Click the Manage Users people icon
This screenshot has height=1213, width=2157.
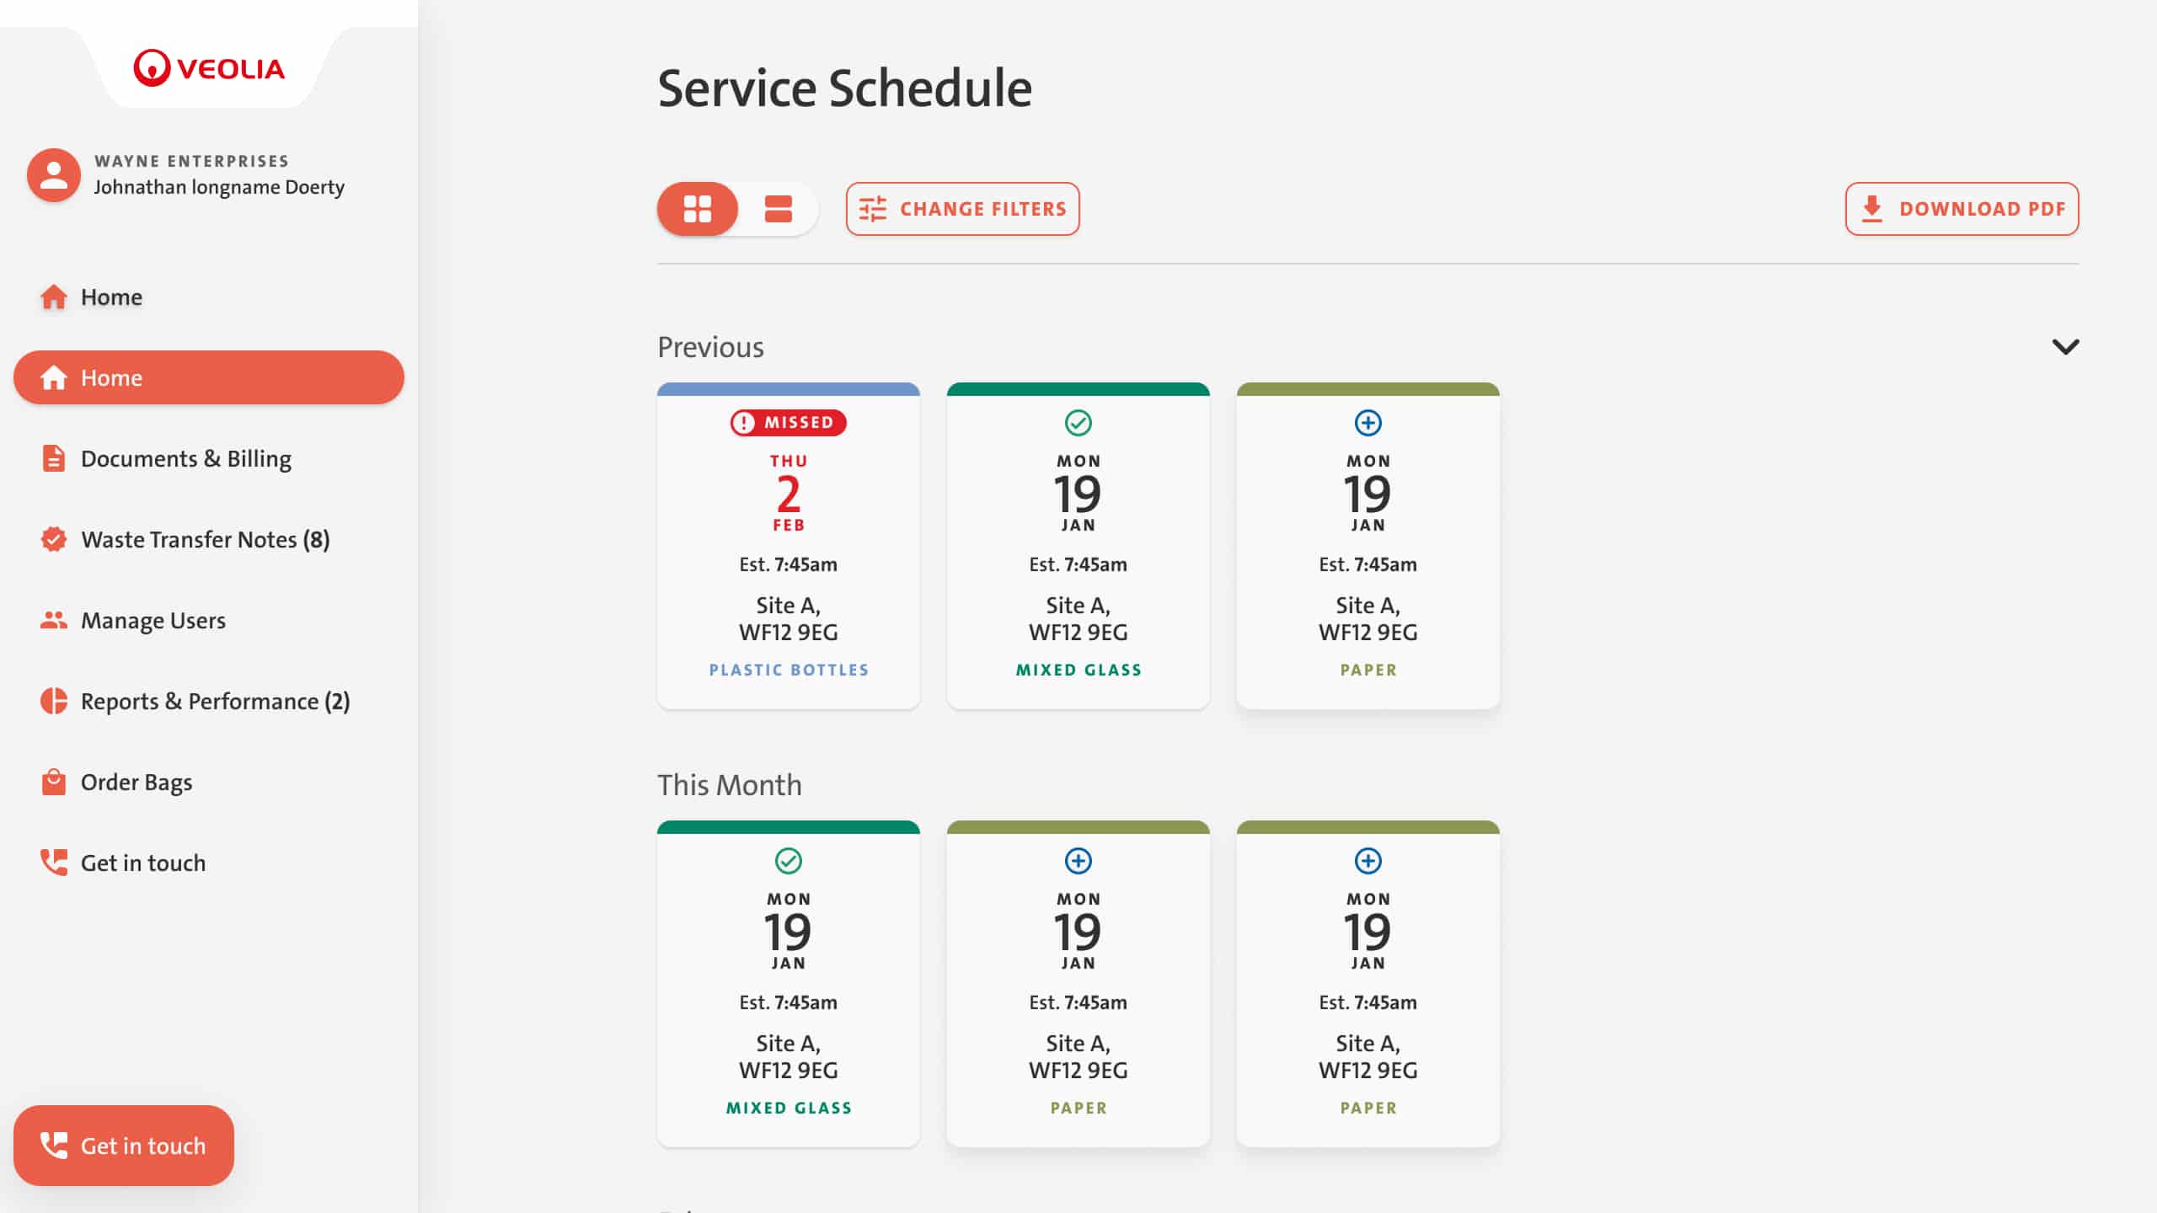coord(53,620)
